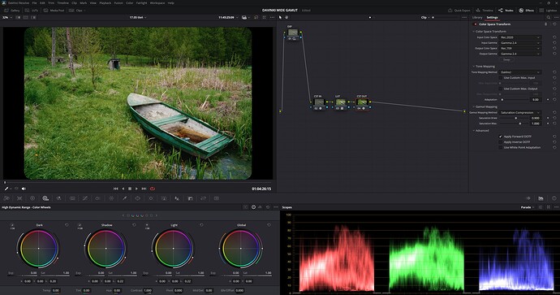Open the Gallery panel

click(12, 11)
